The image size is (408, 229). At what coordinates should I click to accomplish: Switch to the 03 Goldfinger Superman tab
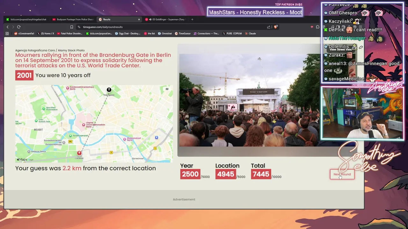pyautogui.click(x=165, y=19)
